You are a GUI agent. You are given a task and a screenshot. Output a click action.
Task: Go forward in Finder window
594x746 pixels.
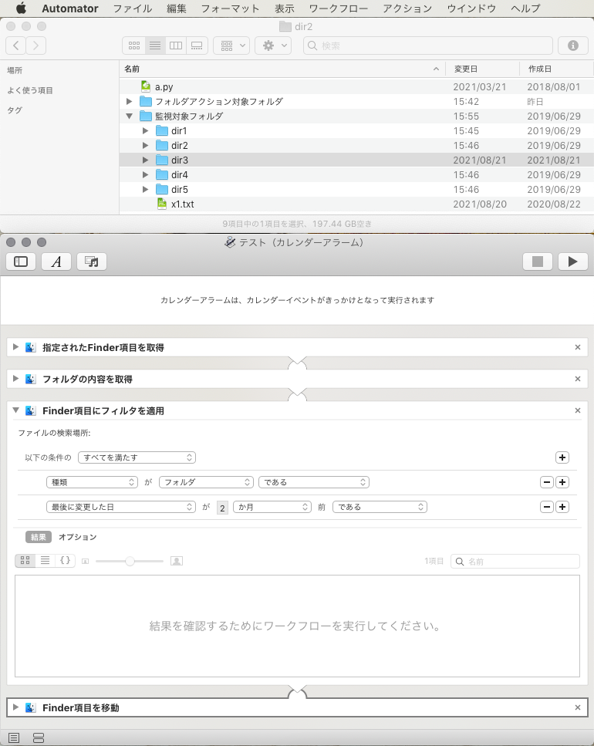(x=36, y=46)
